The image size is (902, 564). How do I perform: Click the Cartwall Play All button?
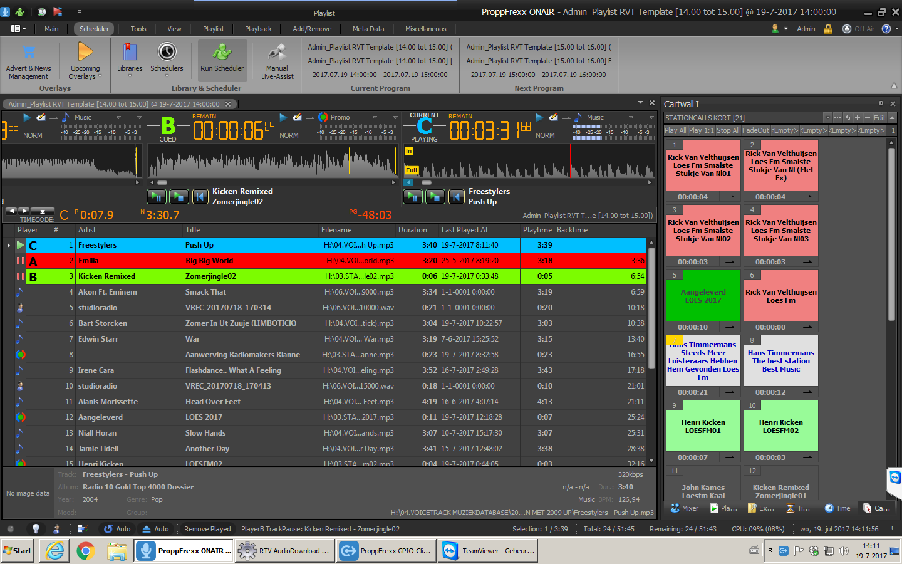675,130
